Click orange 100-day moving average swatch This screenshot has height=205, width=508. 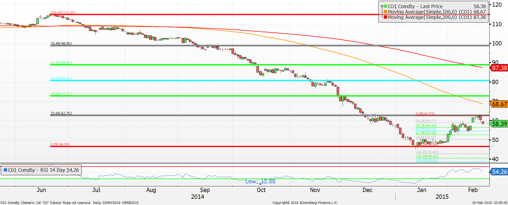pyautogui.click(x=385, y=12)
